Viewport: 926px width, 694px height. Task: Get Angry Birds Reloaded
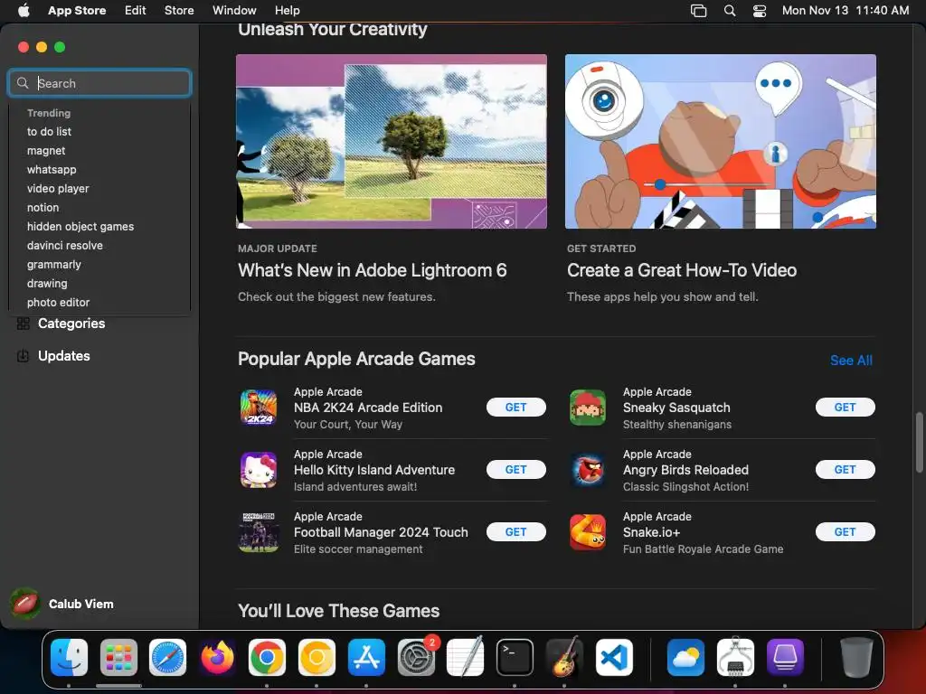[x=845, y=470]
